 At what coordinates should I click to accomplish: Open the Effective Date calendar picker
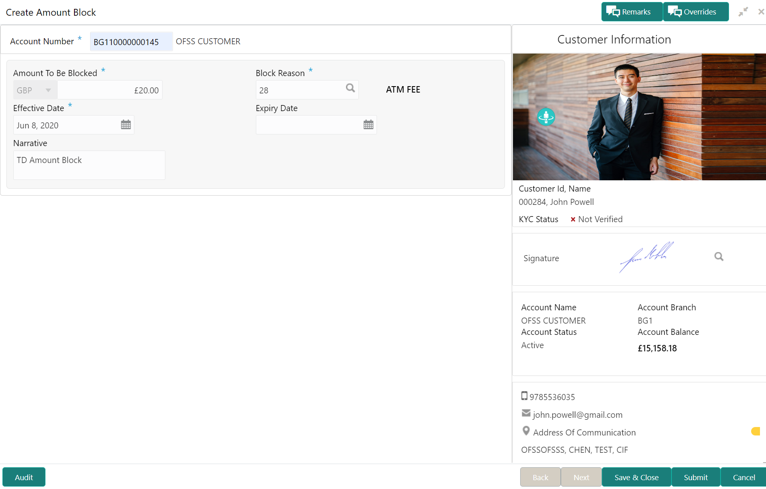pyautogui.click(x=126, y=125)
